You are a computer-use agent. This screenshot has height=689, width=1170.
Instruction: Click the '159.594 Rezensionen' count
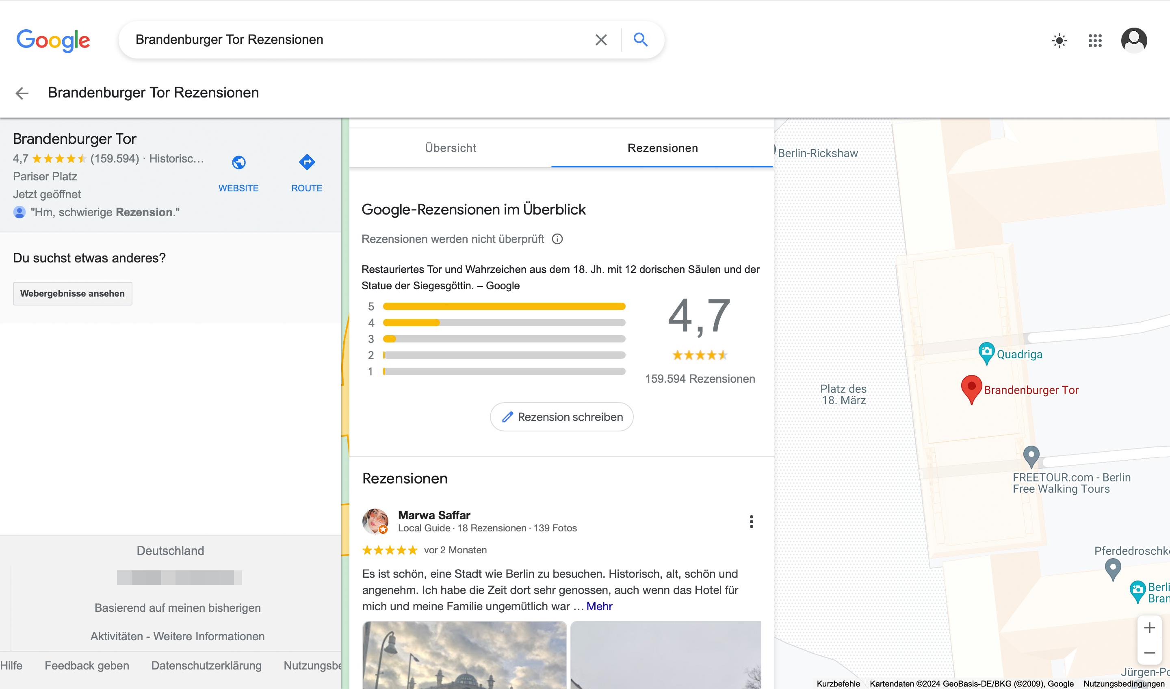click(700, 379)
